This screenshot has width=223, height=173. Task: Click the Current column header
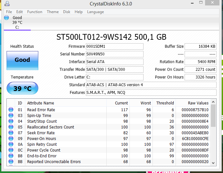click(x=118, y=103)
